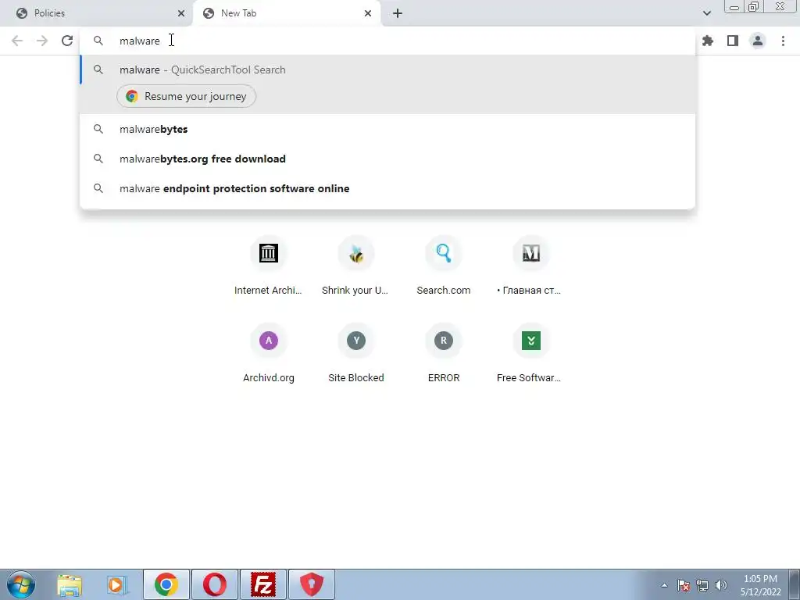Click the browser forward arrow

[x=42, y=41]
